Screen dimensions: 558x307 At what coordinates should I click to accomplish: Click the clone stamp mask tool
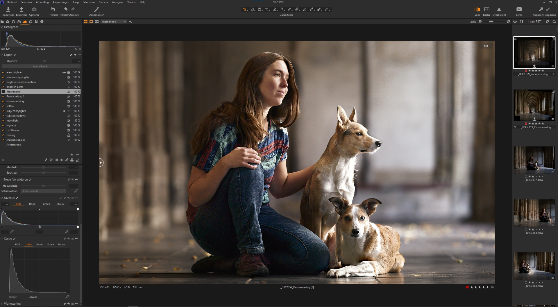(x=72, y=160)
